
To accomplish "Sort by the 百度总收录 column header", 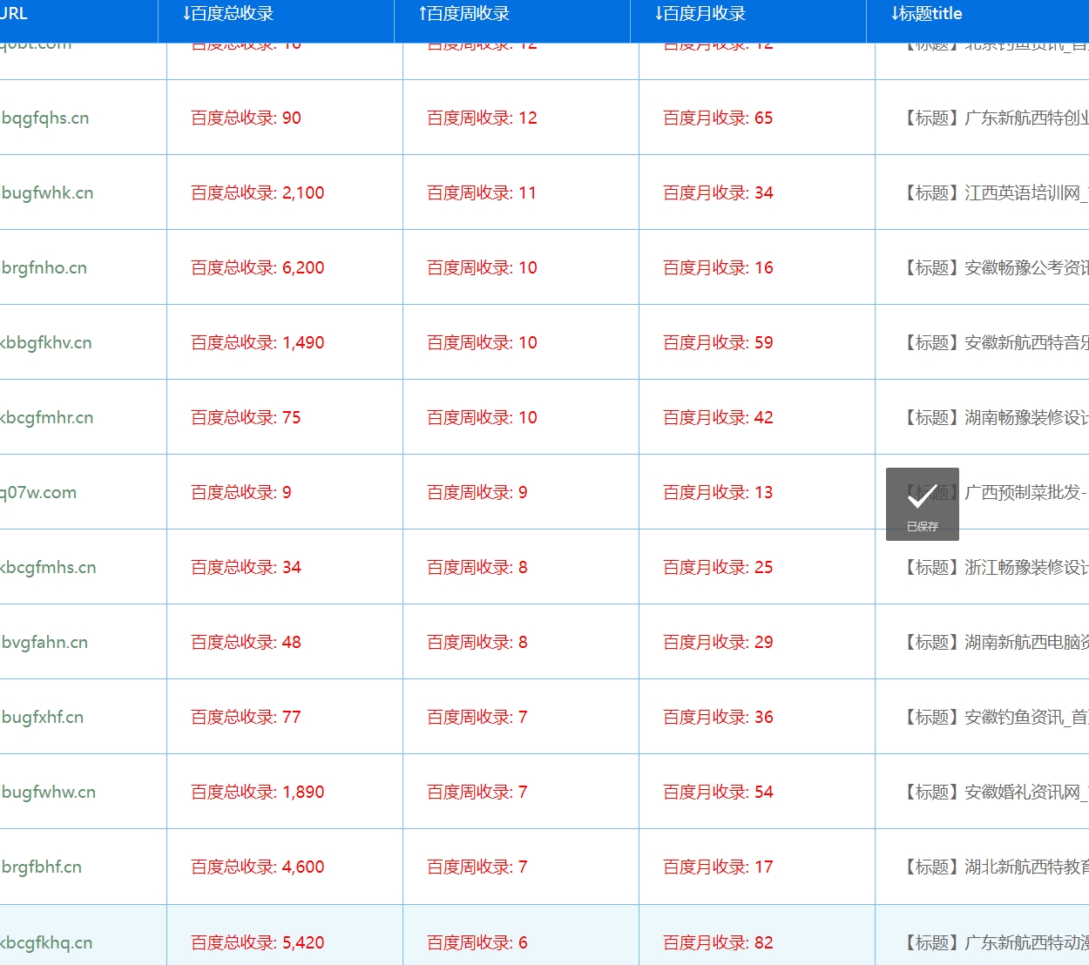I will pyautogui.click(x=228, y=14).
